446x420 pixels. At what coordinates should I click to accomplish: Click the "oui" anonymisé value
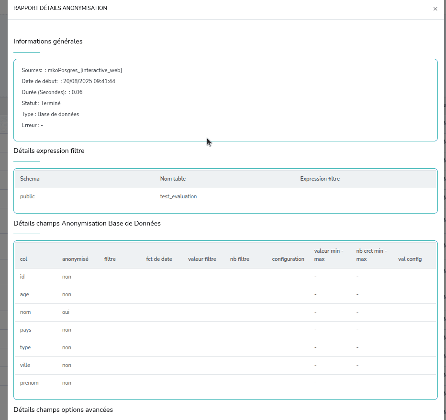pyautogui.click(x=67, y=312)
